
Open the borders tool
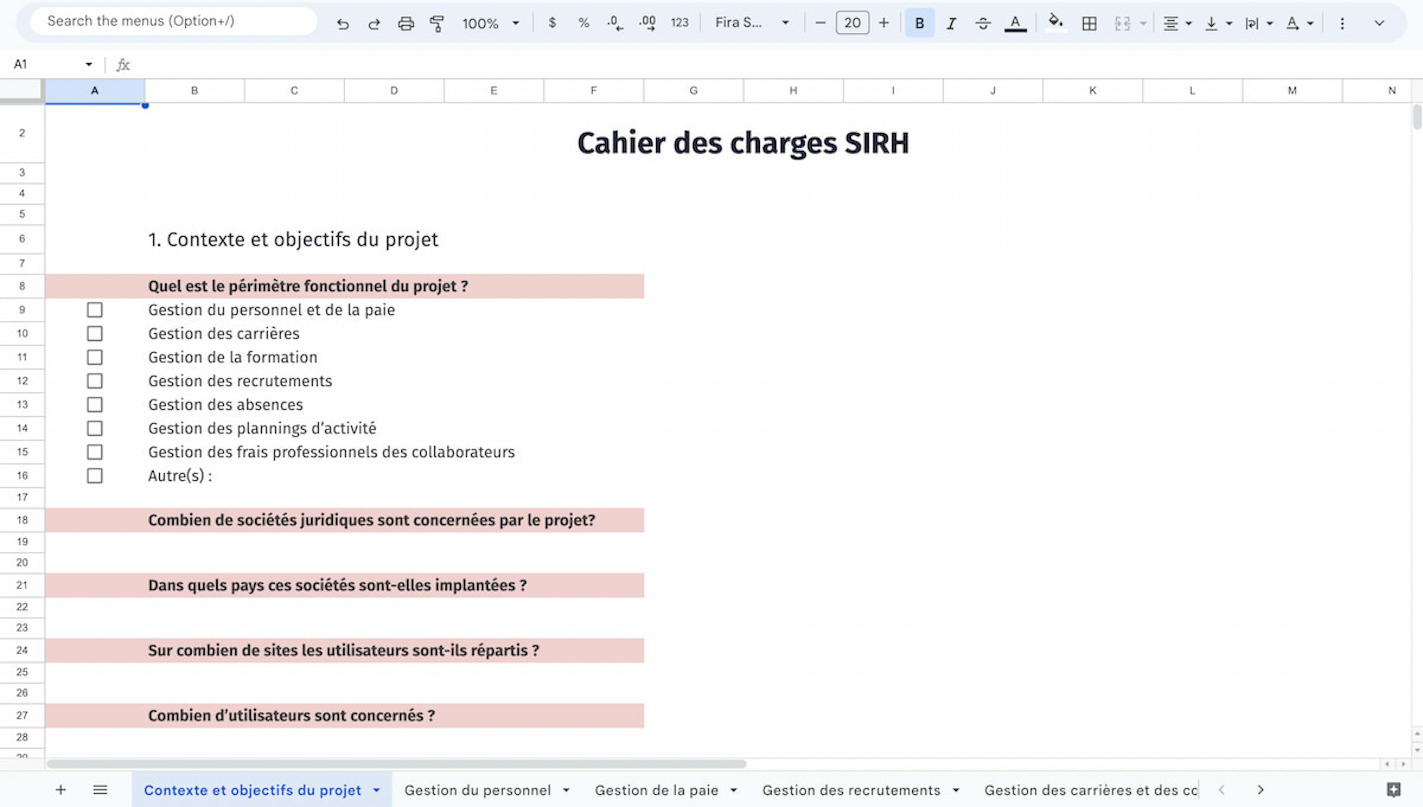click(x=1089, y=23)
